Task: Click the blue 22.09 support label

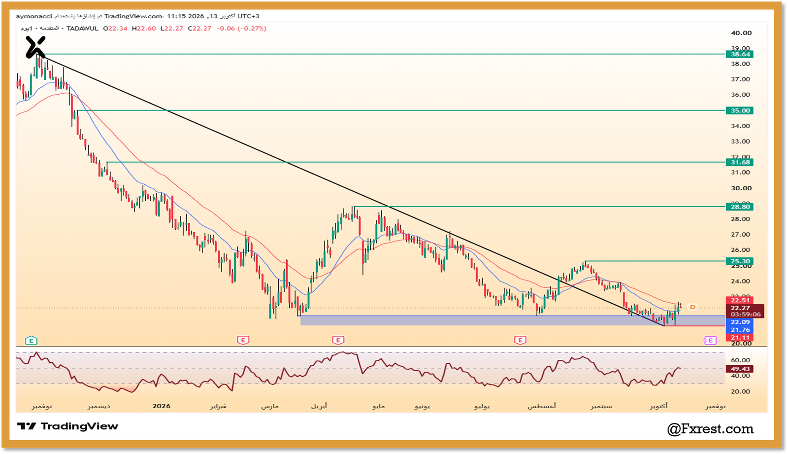Action: pos(740,322)
